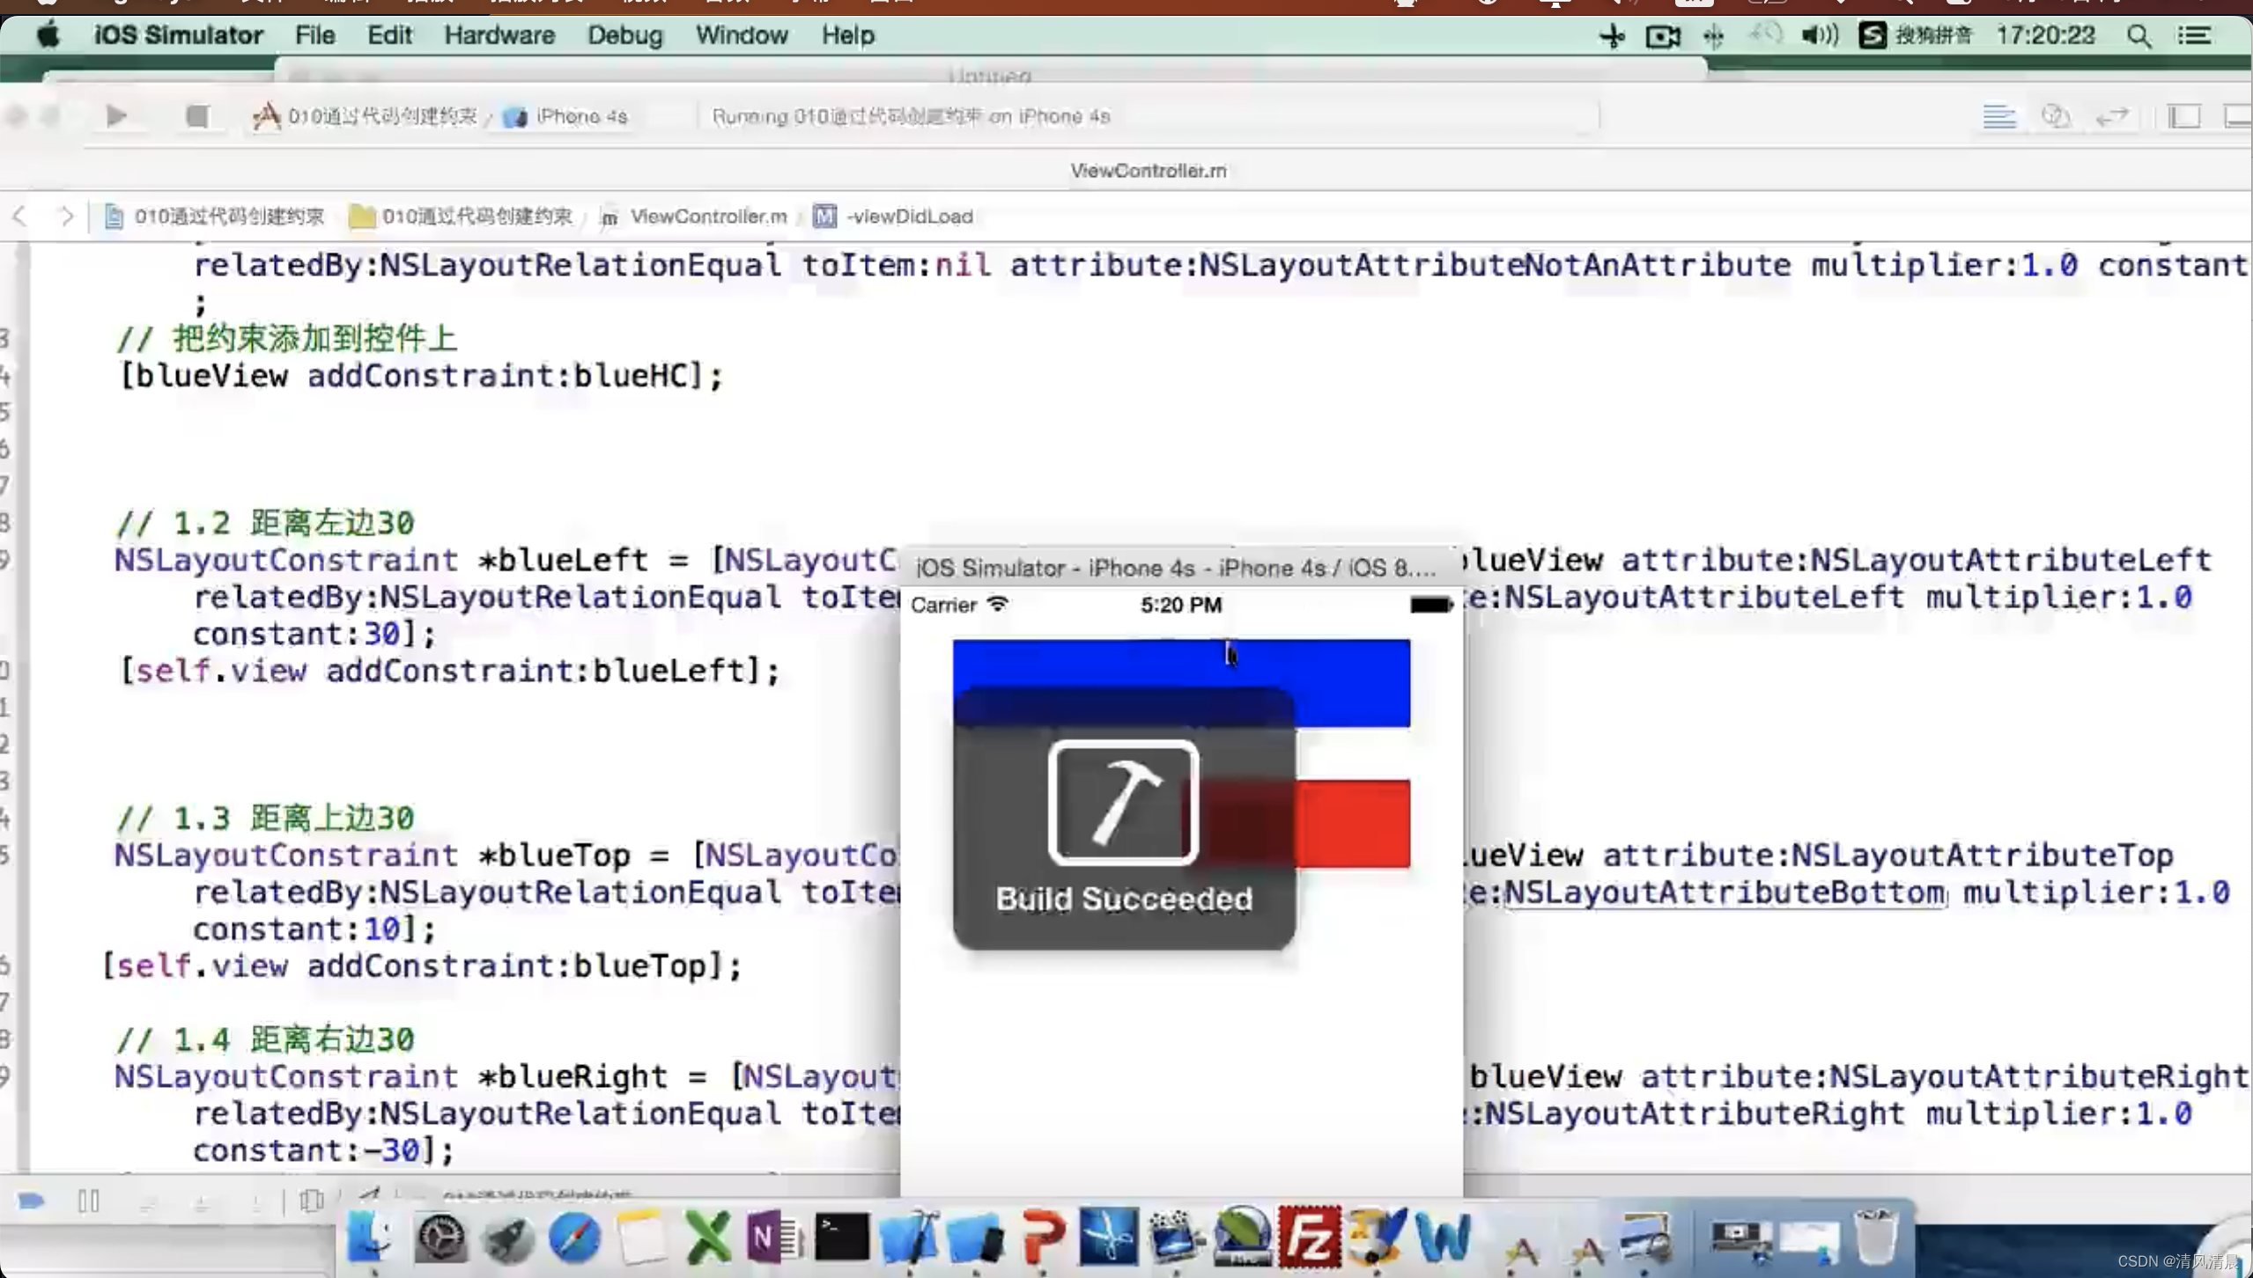Open the Xcode hammer folder in Dock
The image size is (2253, 1278).
click(x=909, y=1238)
